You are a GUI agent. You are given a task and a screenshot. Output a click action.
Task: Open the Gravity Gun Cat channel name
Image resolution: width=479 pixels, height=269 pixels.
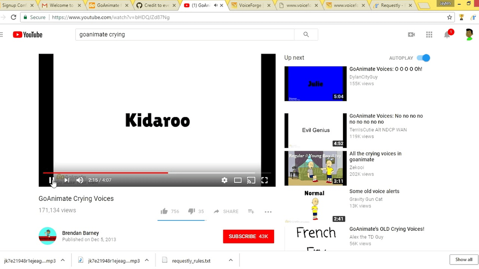point(366,199)
